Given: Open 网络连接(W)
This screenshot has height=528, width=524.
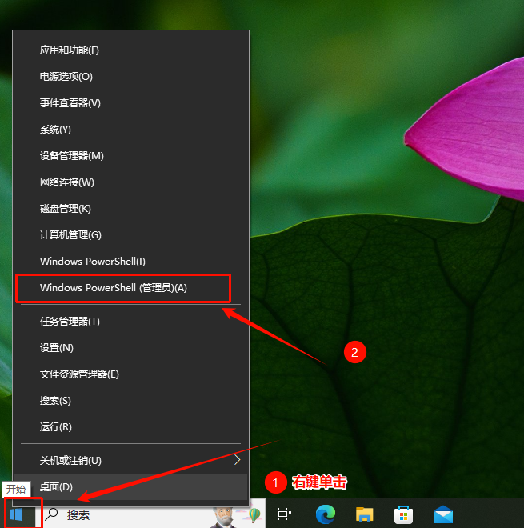Looking at the screenshot, I should [x=130, y=182].
